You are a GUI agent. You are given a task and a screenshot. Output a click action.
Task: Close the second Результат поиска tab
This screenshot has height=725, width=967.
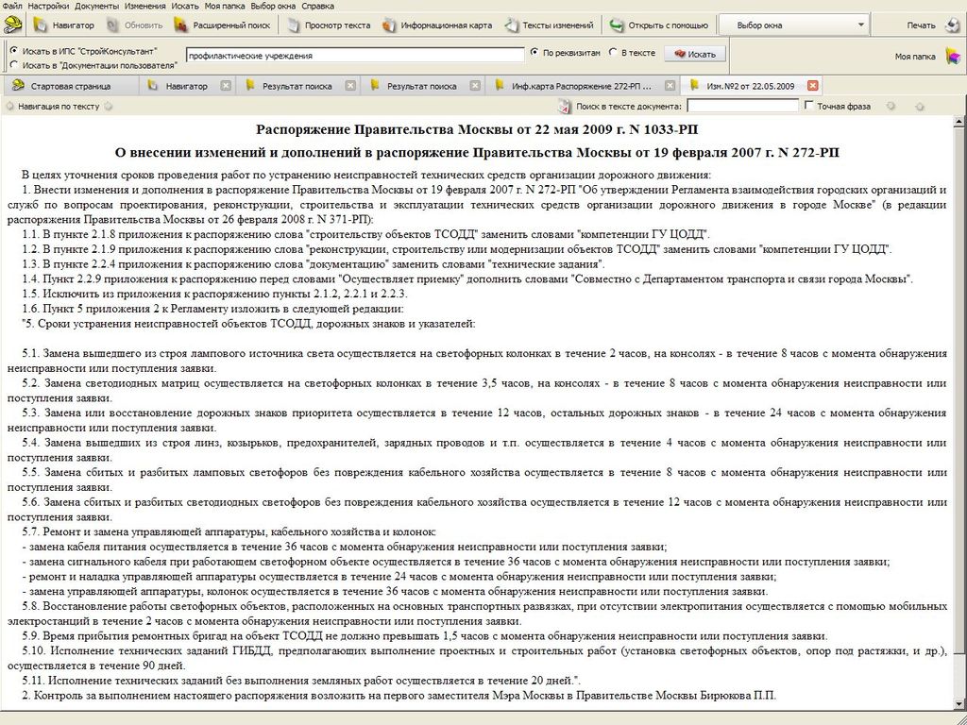coord(475,86)
